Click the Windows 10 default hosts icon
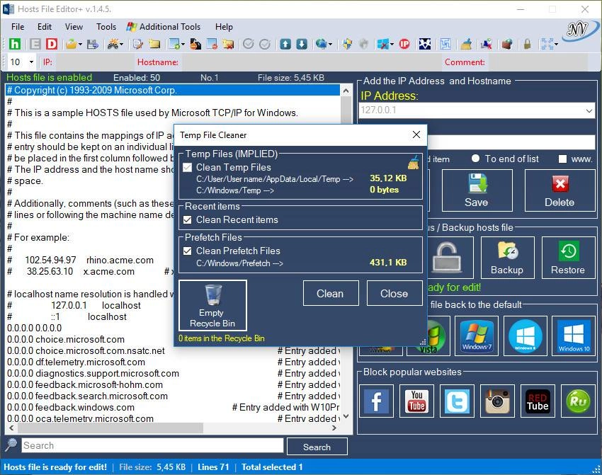This screenshot has height=475, width=602. (574, 336)
